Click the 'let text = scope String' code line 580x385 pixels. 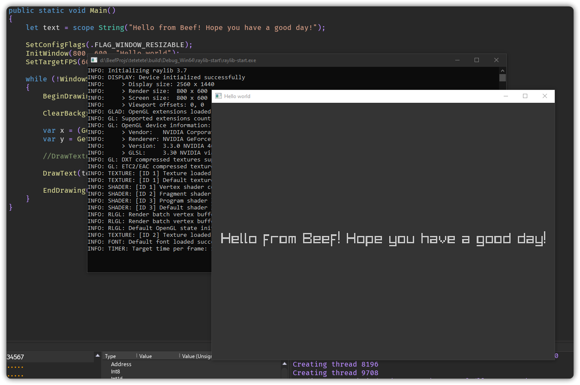175,27
